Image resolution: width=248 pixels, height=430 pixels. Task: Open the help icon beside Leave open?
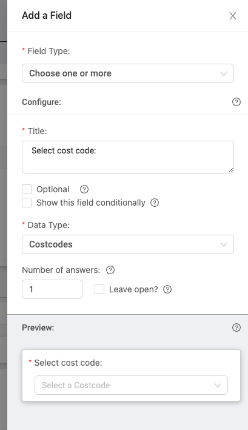point(167,289)
